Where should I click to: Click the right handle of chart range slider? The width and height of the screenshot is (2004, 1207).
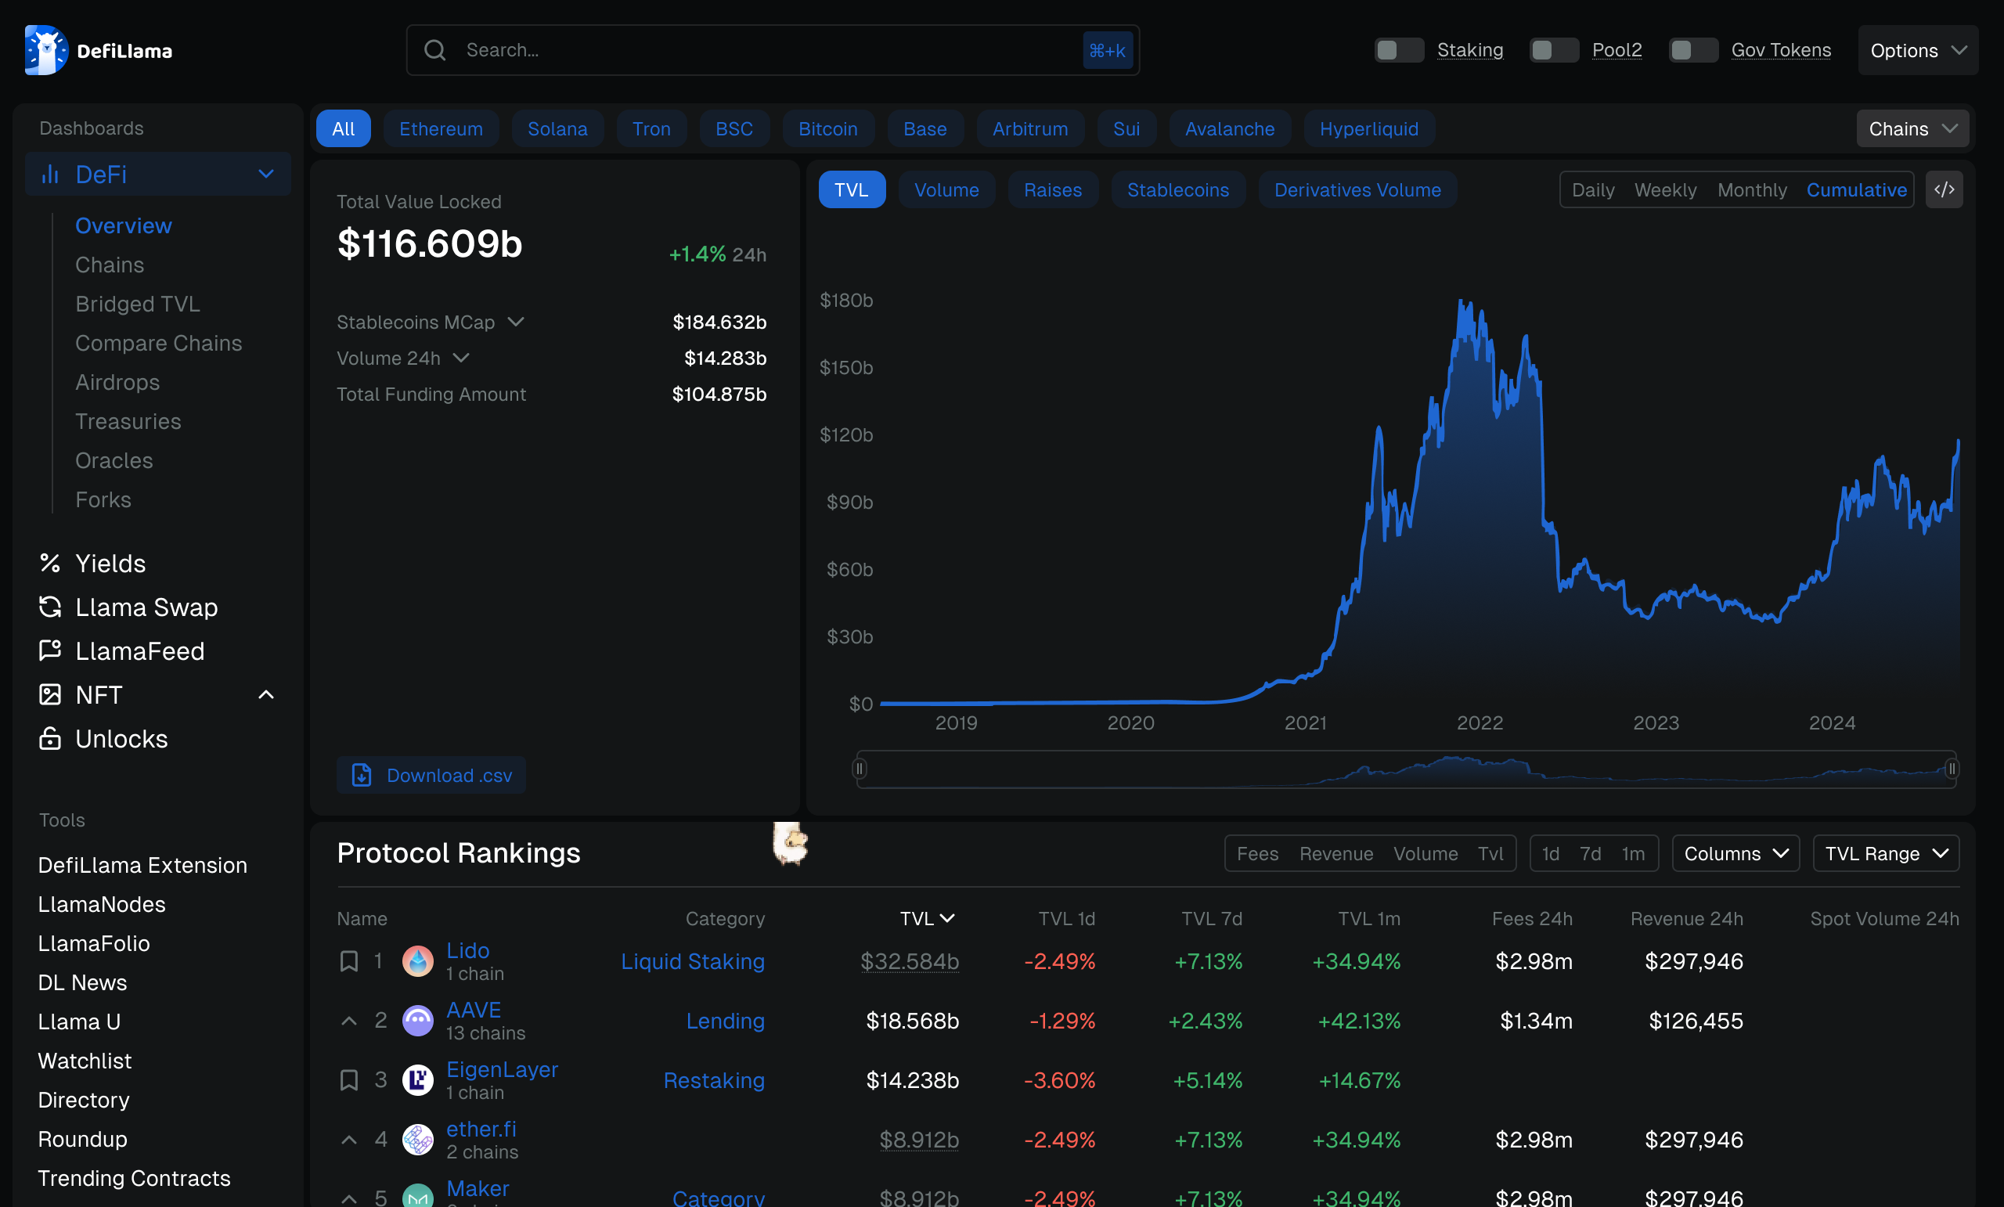[1951, 769]
